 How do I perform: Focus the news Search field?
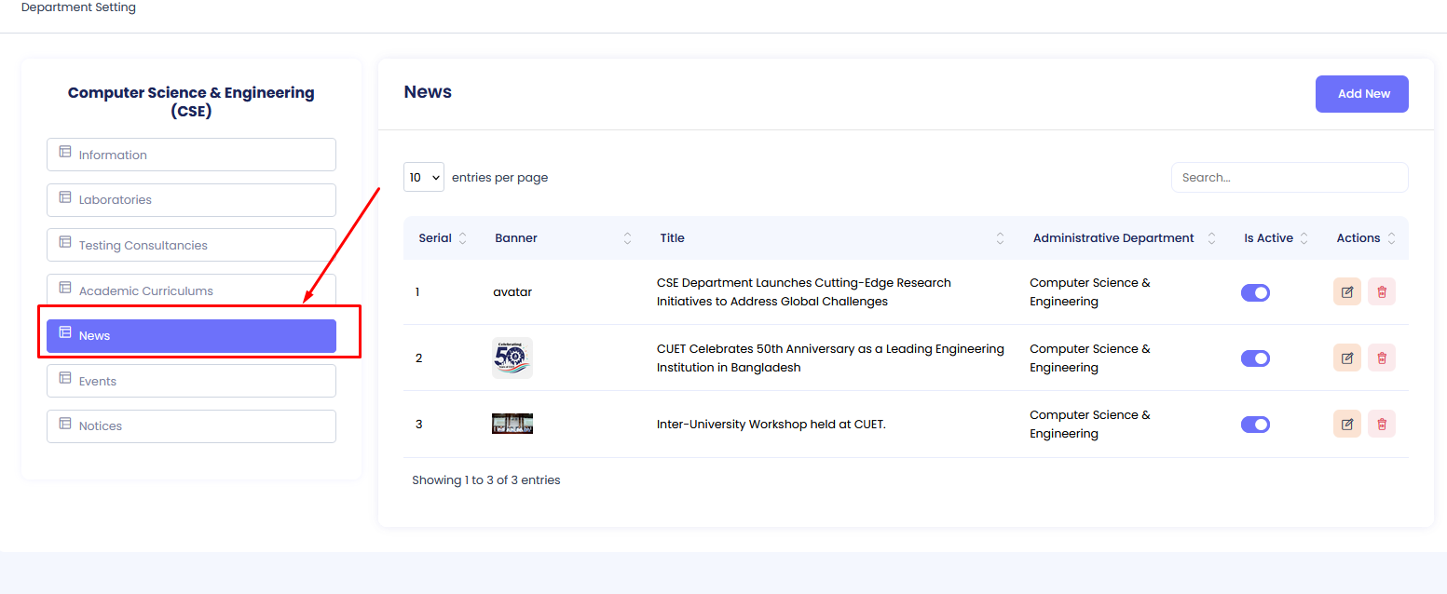click(1289, 178)
